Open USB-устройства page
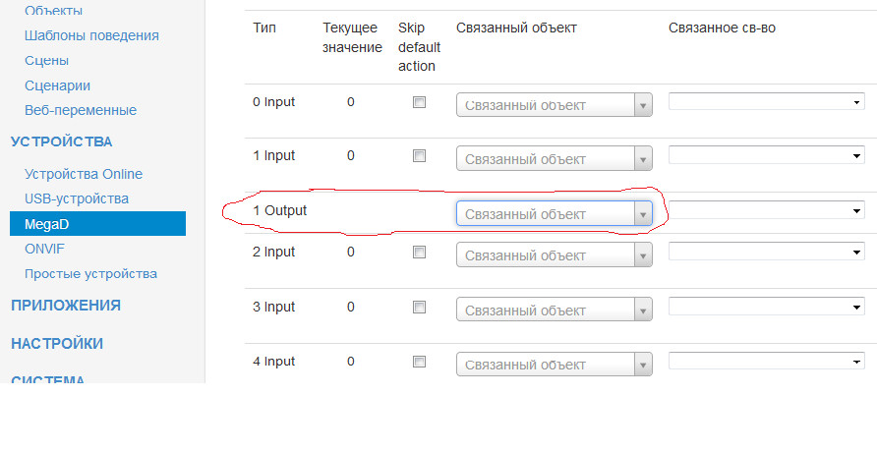 [x=77, y=198]
